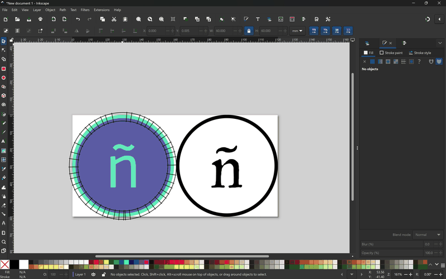Open XML editor from toolbar
The width and height of the screenshot is (446, 279).
coord(281,19)
